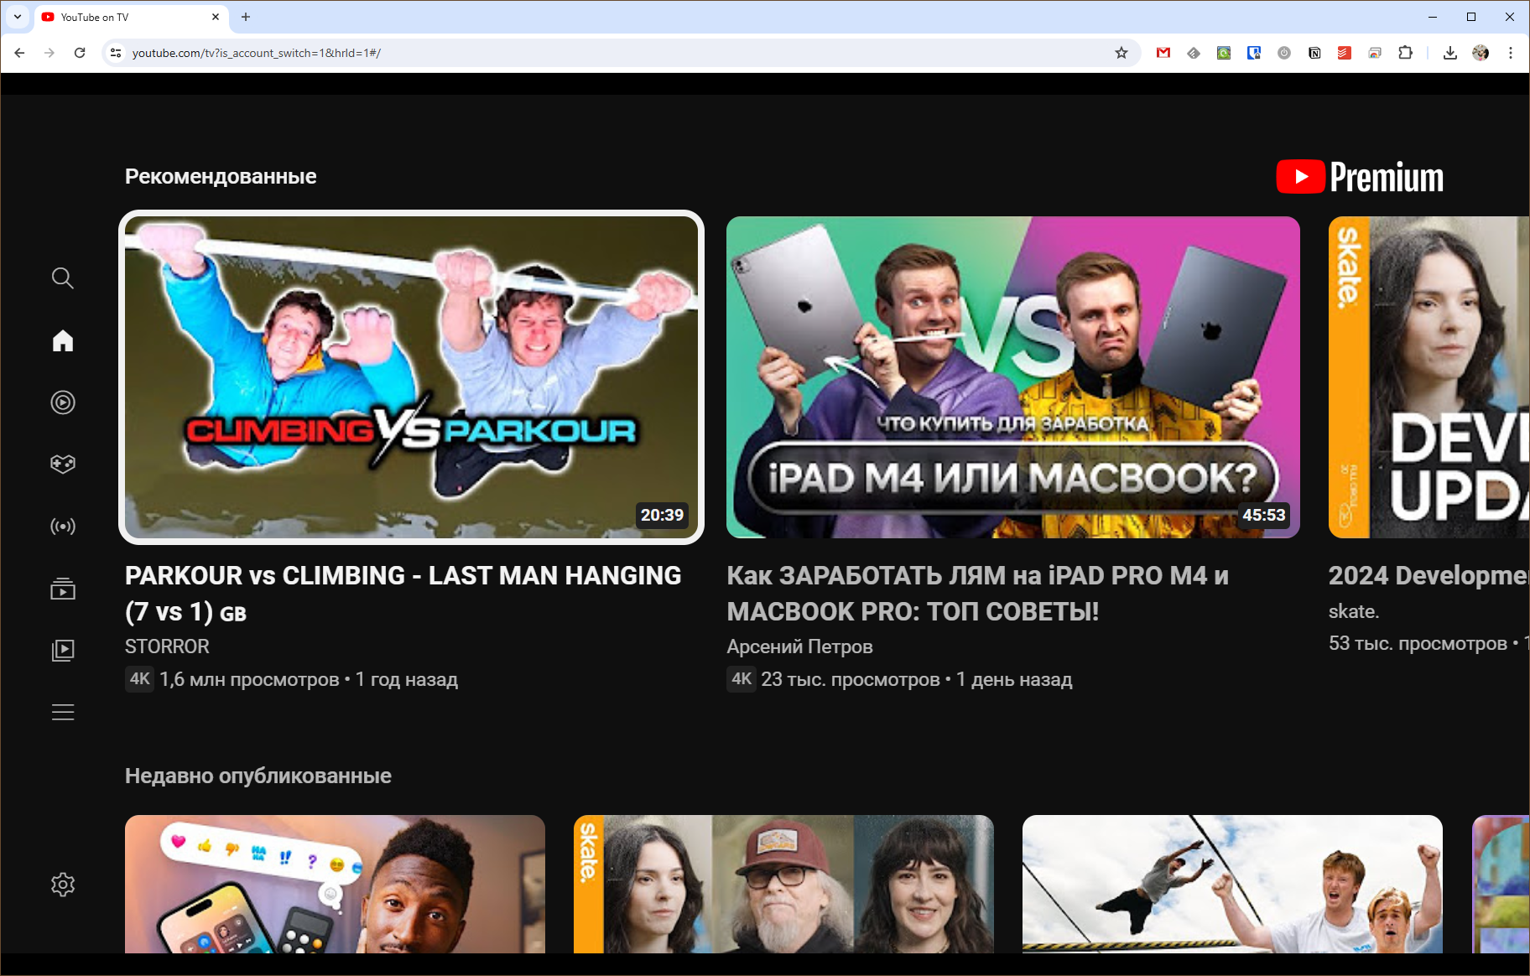The width and height of the screenshot is (1530, 976).
Task: Open search from the YouTube sidebar
Action: pos(63,278)
